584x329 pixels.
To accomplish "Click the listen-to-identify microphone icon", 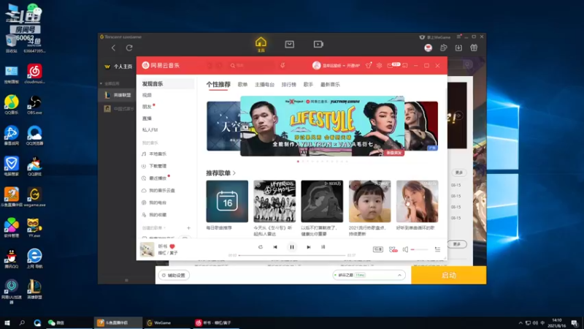I will coord(283,65).
